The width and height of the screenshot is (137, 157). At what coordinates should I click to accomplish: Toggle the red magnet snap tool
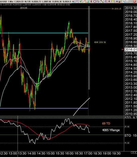coord(120,2)
